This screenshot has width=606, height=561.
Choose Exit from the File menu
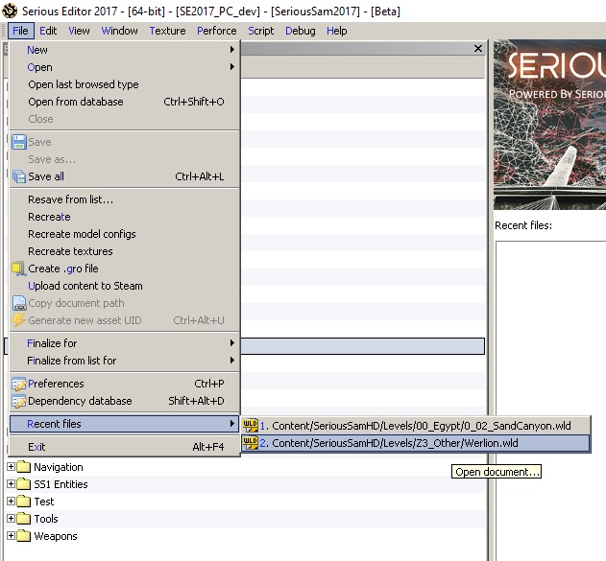[124, 447]
